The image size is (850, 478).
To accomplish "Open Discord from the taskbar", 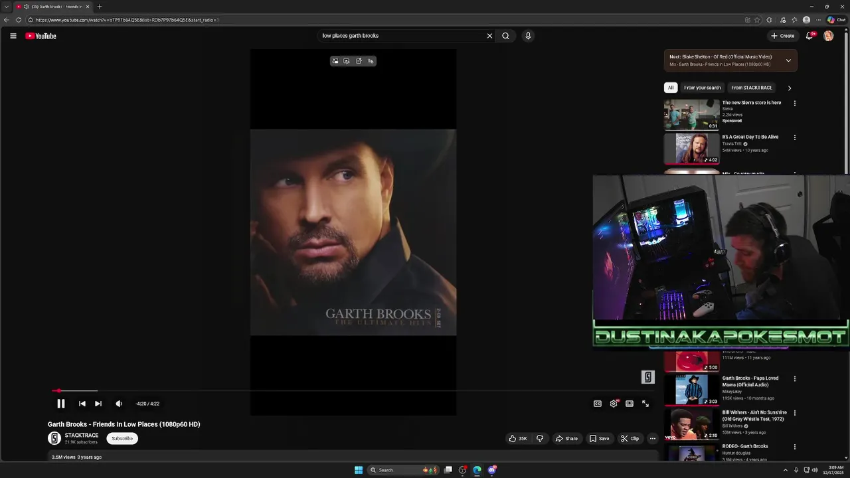I will click(491, 470).
